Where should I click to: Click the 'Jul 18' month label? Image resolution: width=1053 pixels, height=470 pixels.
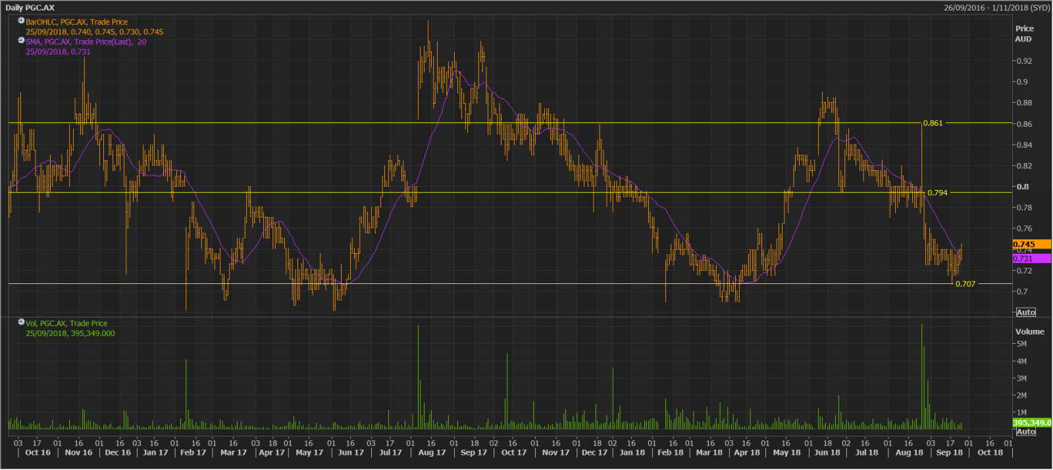tap(867, 452)
